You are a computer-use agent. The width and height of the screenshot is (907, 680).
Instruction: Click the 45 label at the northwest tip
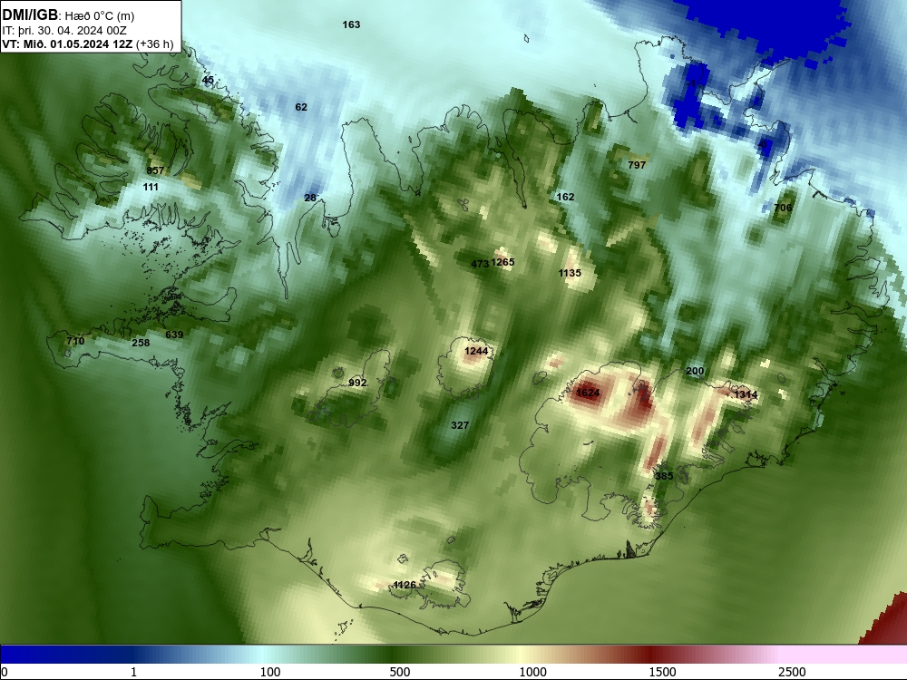(x=209, y=81)
